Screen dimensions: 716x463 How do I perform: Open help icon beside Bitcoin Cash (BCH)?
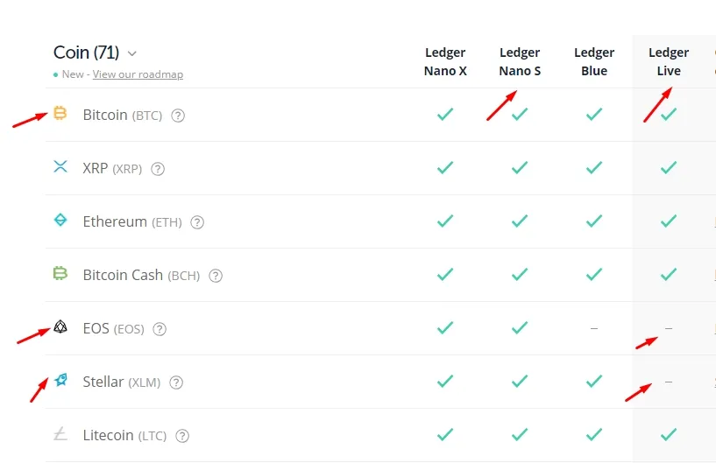click(x=216, y=276)
